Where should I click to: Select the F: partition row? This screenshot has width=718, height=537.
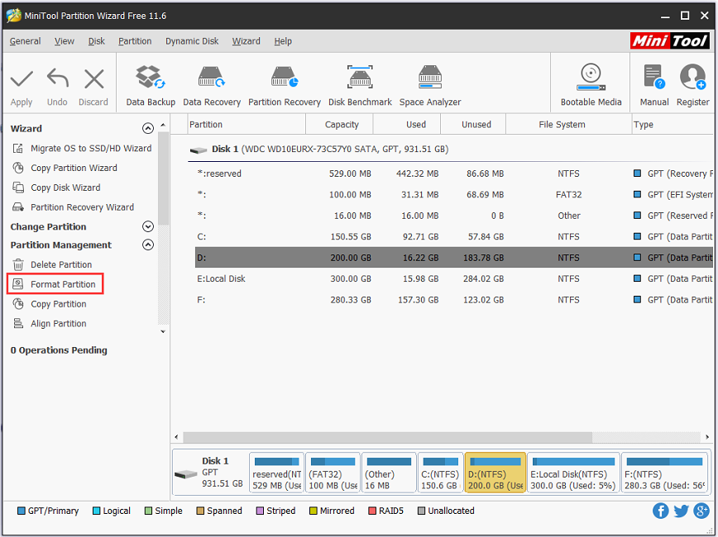click(x=454, y=300)
